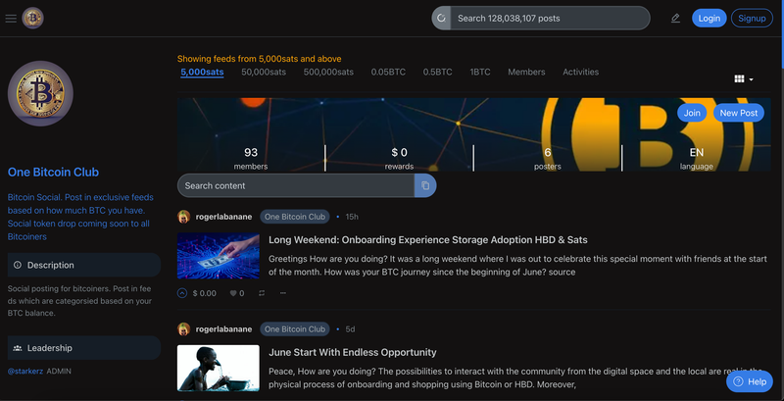Expand the Leadership section
The height and width of the screenshot is (401, 784).
click(84, 348)
